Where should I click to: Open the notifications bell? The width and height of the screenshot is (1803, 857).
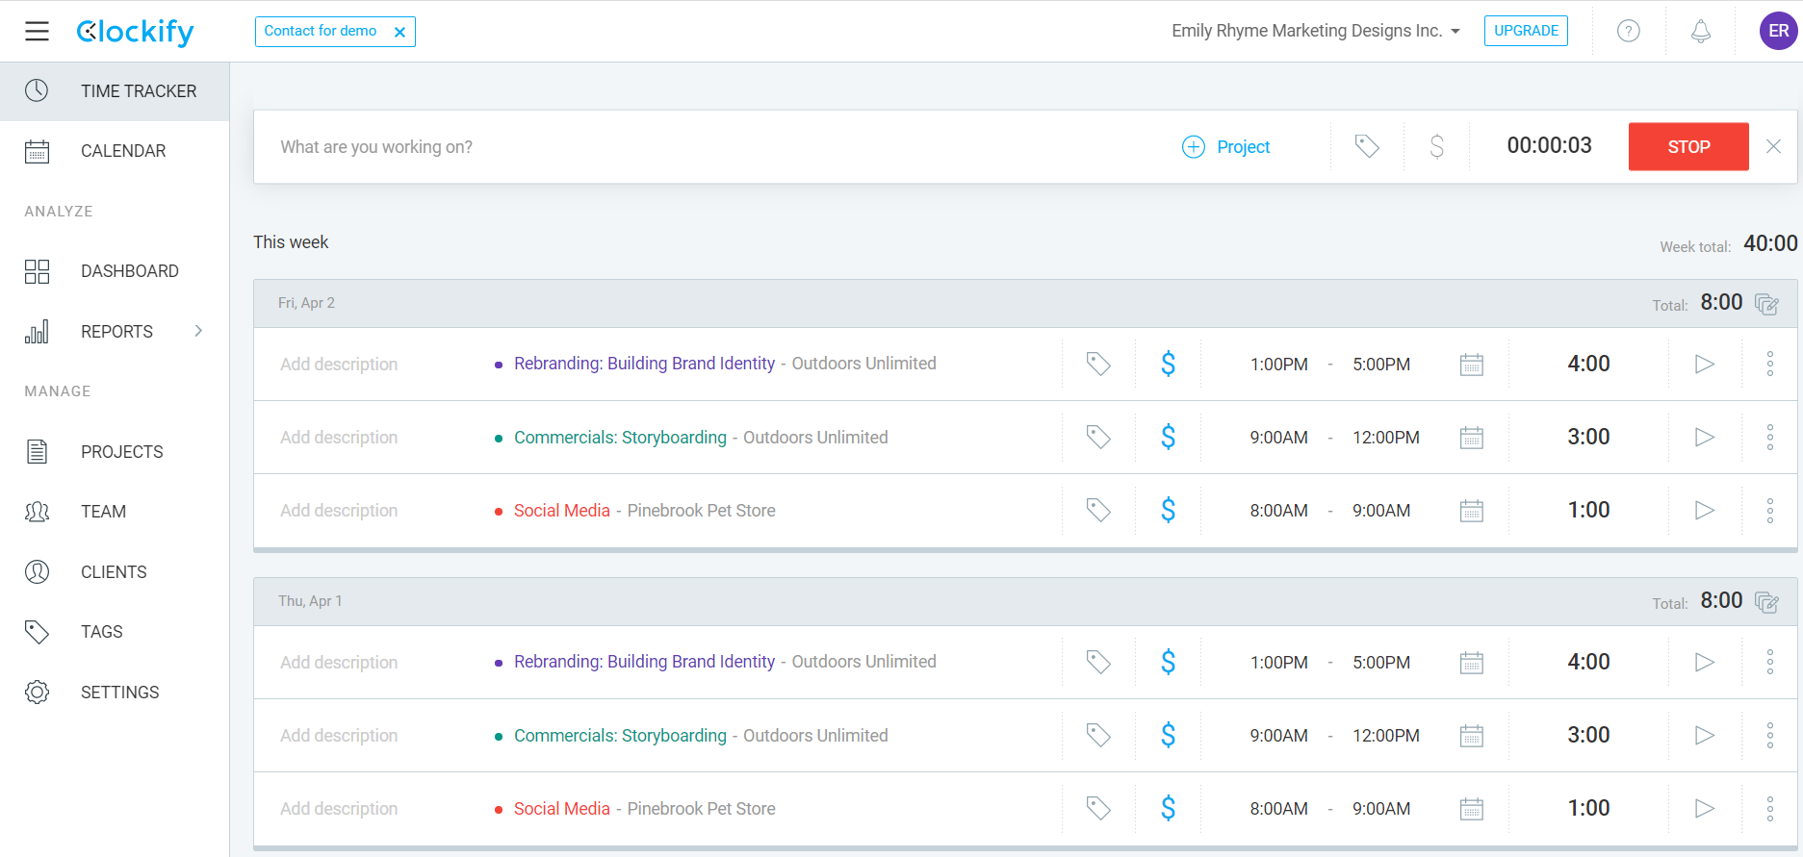[x=1701, y=31]
